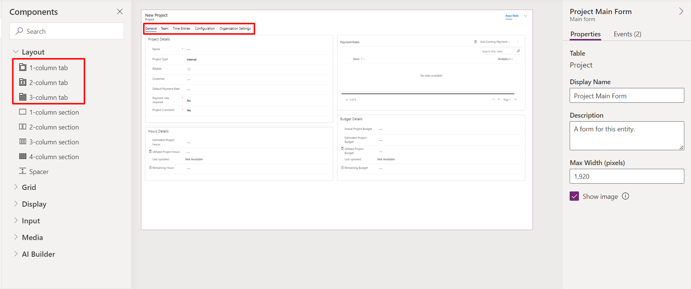Add a 4-column section component
This screenshot has width=691, height=289.
pyautogui.click(x=54, y=157)
